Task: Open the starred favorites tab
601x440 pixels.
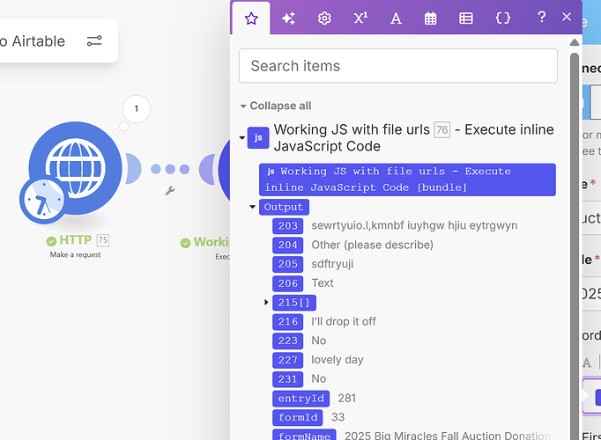Action: pyautogui.click(x=251, y=18)
